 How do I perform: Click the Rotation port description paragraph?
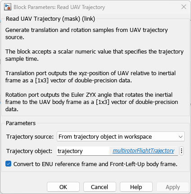click(91, 102)
